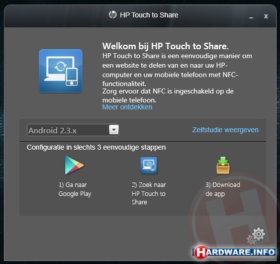Click the Google Play triangle icon
This screenshot has height=264, width=280.
click(x=74, y=165)
